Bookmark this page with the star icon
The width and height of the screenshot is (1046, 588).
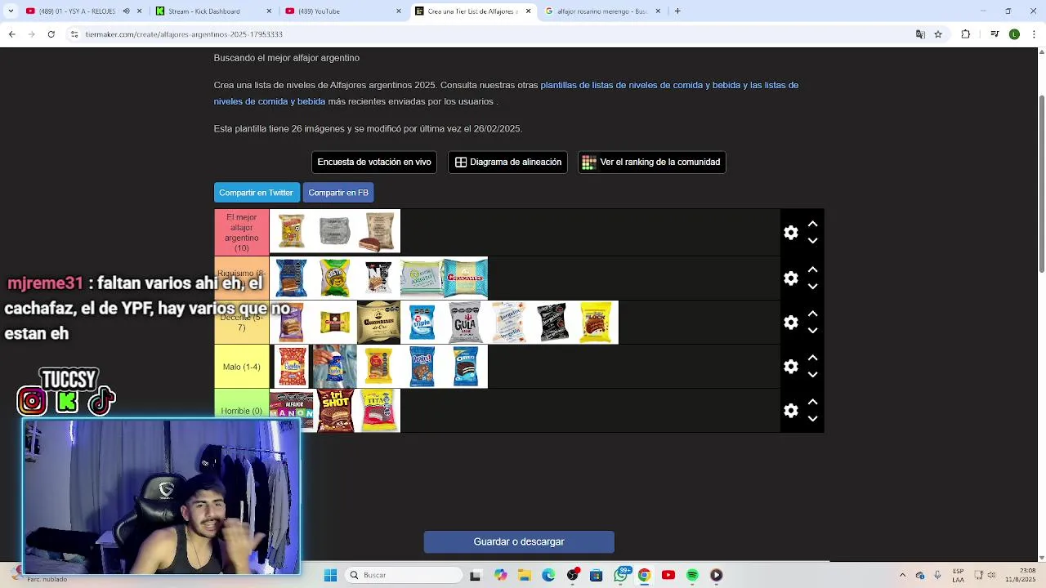tap(938, 34)
